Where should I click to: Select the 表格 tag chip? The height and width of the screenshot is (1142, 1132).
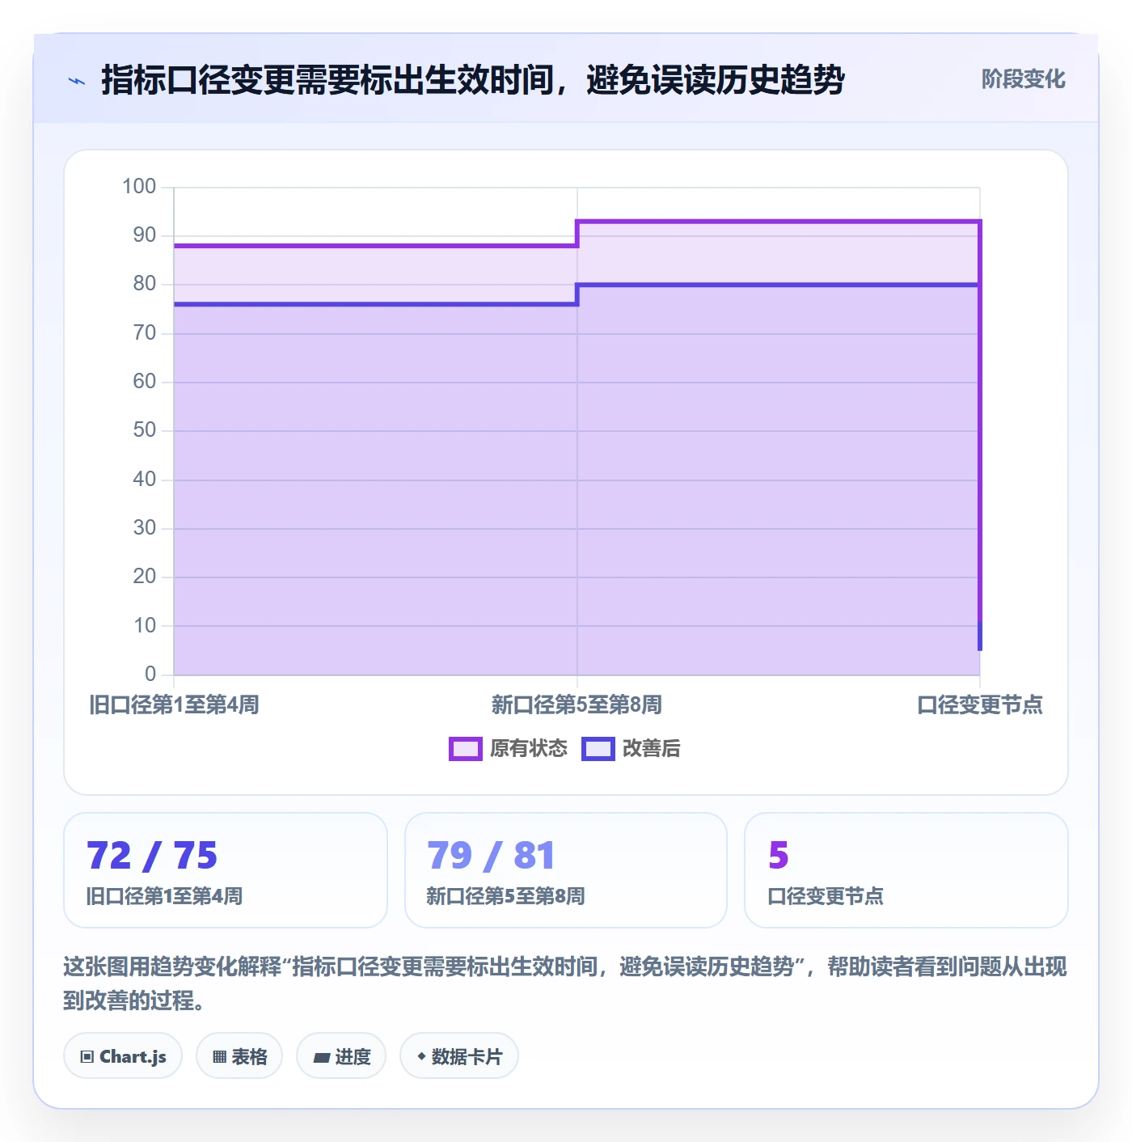[239, 1055]
